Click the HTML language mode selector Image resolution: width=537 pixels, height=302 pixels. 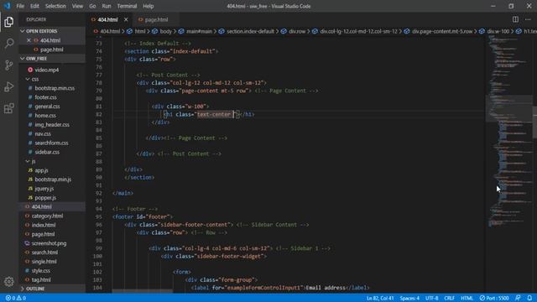click(x=467, y=298)
